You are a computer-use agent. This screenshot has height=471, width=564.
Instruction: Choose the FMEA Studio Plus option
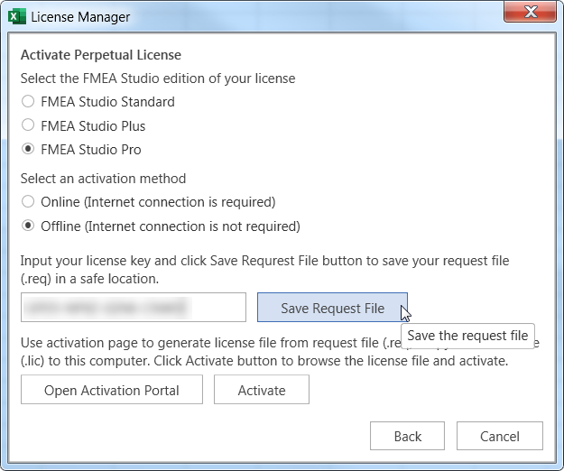coord(29,125)
